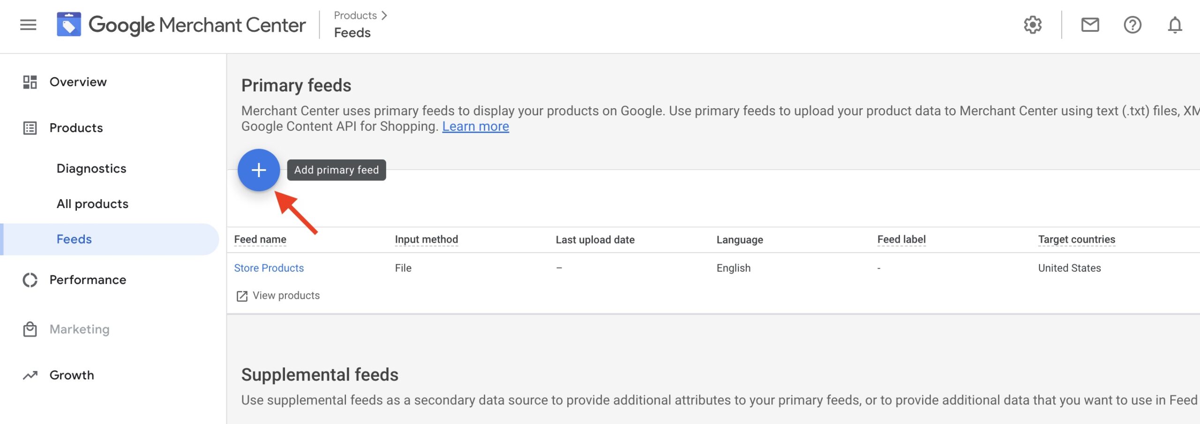Select the Feeds sidebar item
Viewport: 1200px width, 424px height.
point(74,239)
